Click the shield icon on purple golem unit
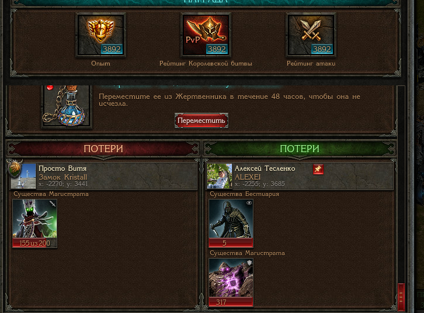The width and height of the screenshot is (424, 313). [x=249, y=262]
